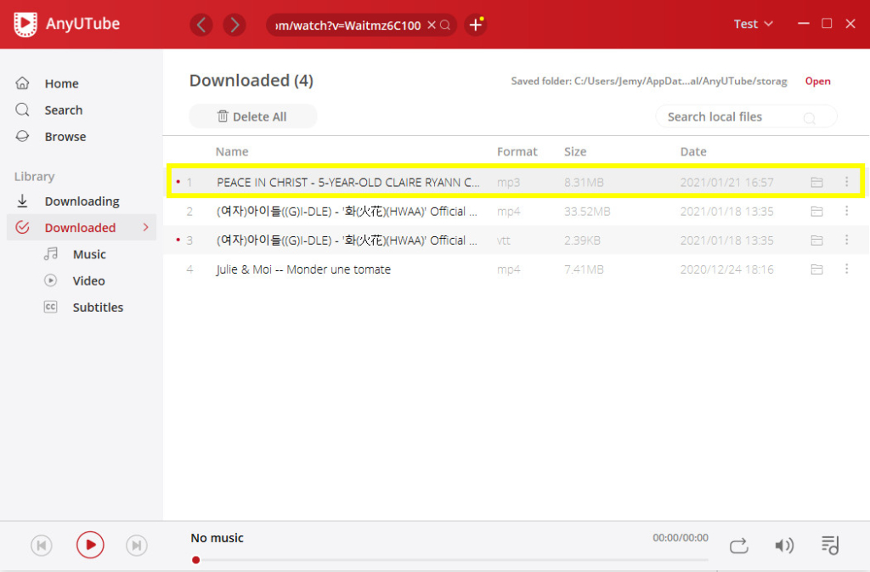
Task: Open more options for Julie & Moi
Action: click(x=847, y=269)
